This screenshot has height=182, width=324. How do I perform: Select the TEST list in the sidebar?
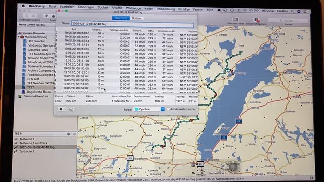pyautogui.click(x=30, y=87)
